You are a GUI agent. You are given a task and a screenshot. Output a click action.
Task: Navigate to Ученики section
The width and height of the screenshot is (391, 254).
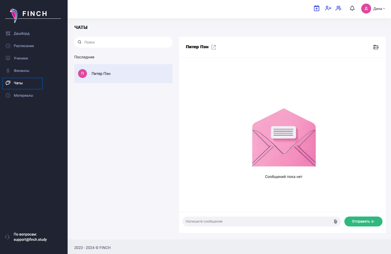pos(21,58)
